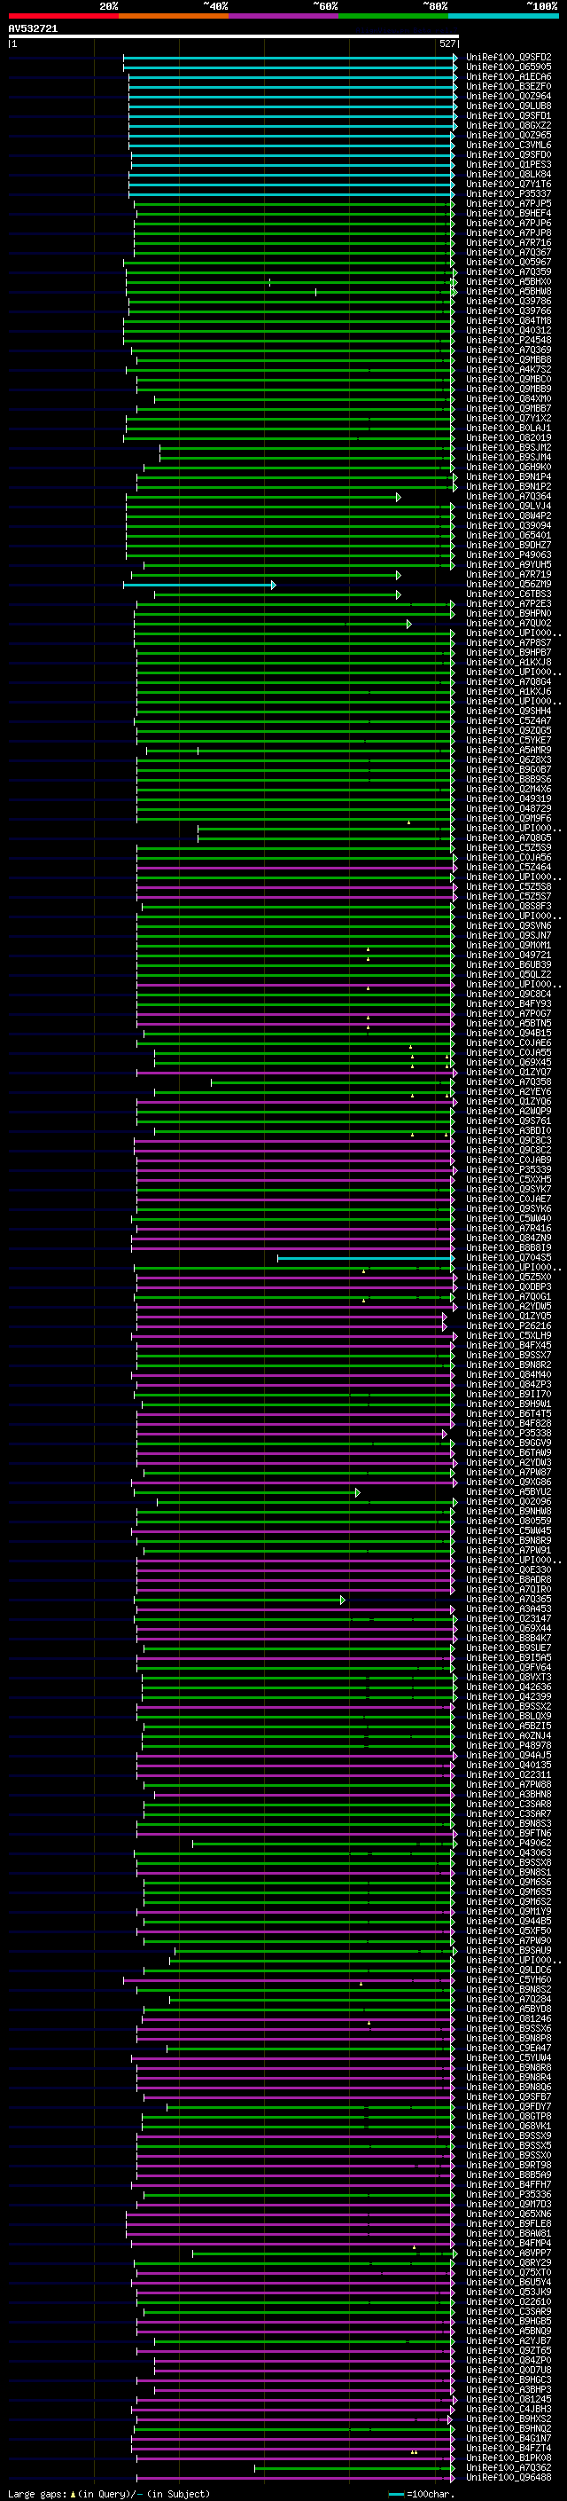Open hit UniRef100_B9RT98

click(508, 2165)
